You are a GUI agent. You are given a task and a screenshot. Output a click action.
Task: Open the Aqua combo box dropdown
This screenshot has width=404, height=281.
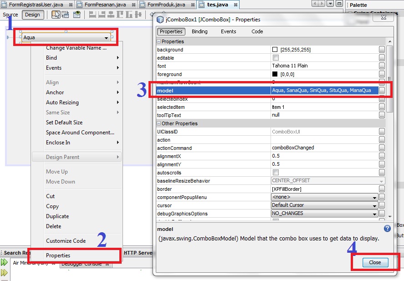[x=106, y=37]
